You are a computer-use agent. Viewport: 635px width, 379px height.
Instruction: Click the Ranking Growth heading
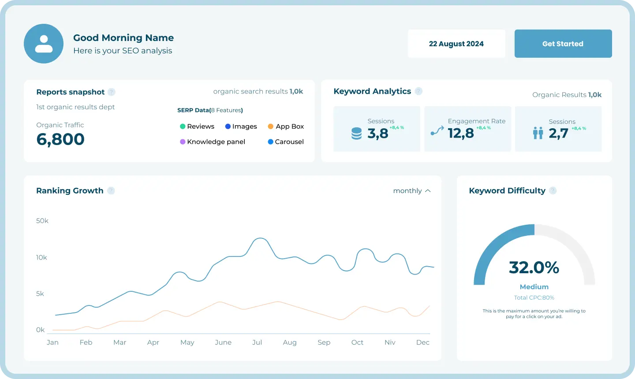70,191
